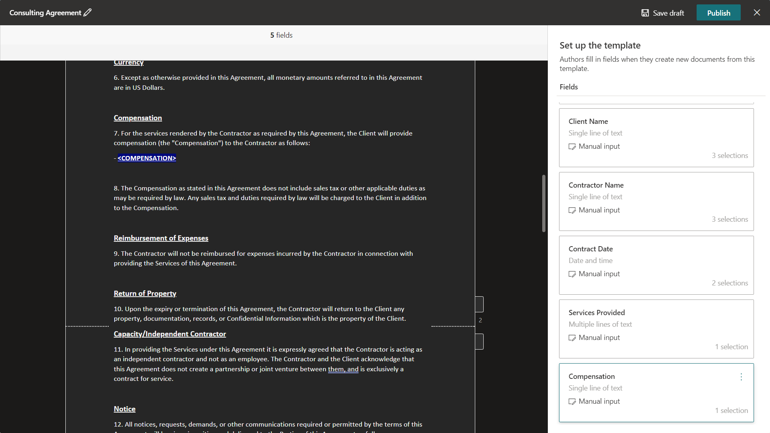
Task: Click the Compensation heading in document
Action: click(x=138, y=118)
